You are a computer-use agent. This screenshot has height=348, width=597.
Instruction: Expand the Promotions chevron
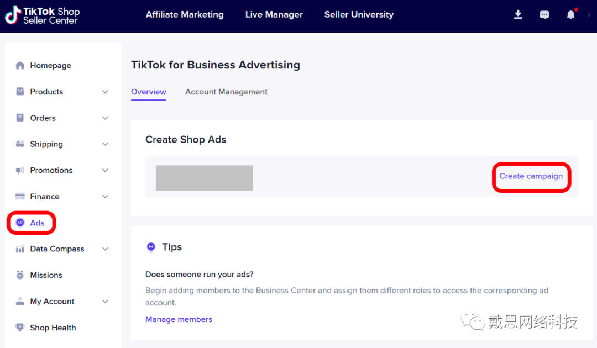pyautogui.click(x=106, y=170)
